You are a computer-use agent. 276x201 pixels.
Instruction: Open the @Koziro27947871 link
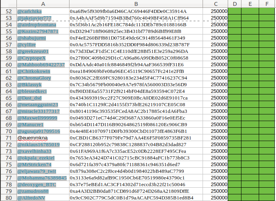(x=38, y=31)
